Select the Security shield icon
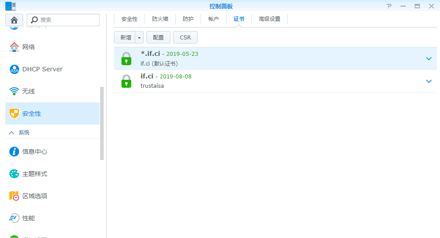 pyautogui.click(x=14, y=113)
